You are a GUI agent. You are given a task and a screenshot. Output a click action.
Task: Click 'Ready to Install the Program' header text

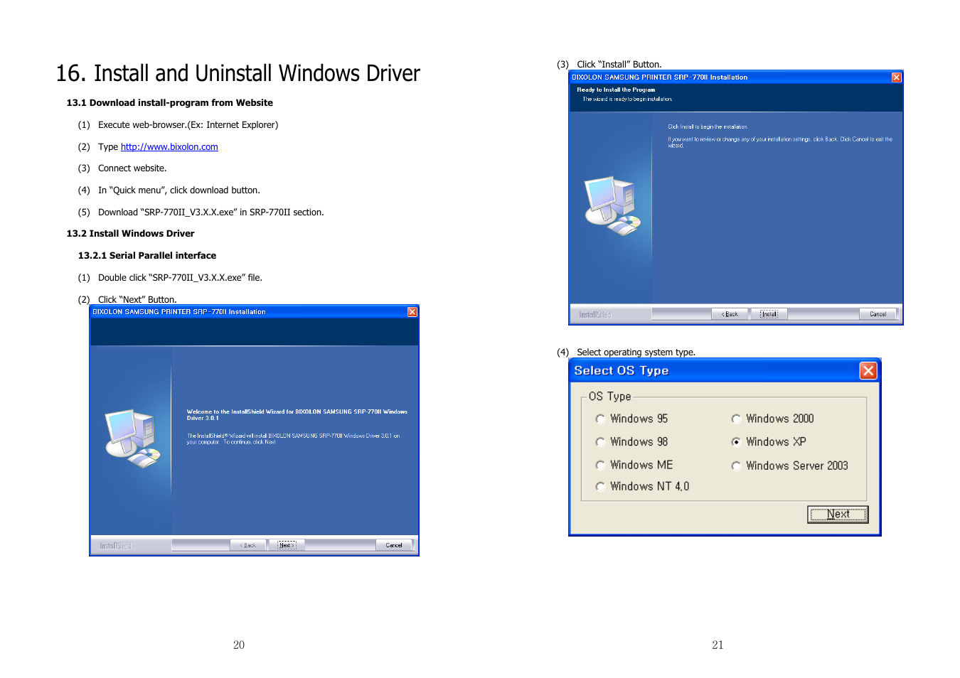tap(616, 90)
